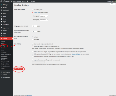Expand the Help tab
This screenshot has height=96, width=116.
[x=112, y=4]
